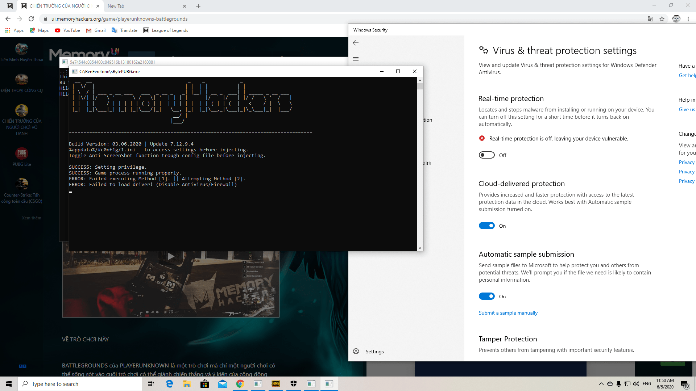
Task: Open File Explorer from taskbar
Action: pyautogui.click(x=187, y=384)
